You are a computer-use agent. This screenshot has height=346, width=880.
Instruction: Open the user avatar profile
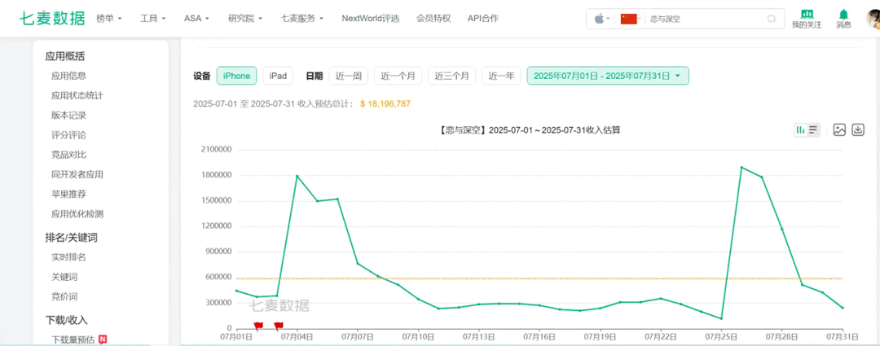tap(873, 19)
